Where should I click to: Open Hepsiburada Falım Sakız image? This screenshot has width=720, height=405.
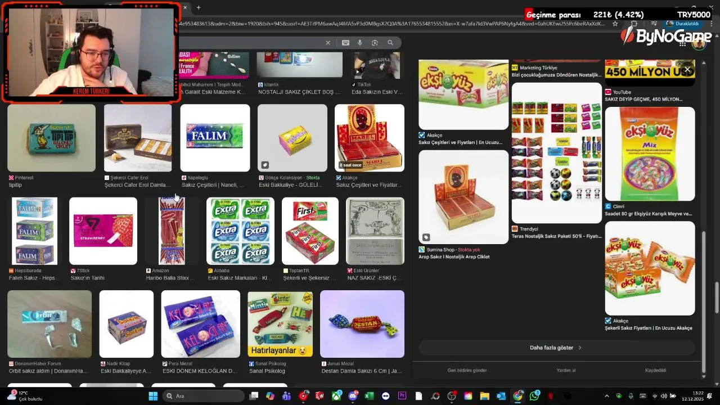34,231
